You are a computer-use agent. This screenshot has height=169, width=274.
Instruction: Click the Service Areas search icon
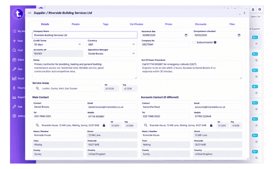38,88
